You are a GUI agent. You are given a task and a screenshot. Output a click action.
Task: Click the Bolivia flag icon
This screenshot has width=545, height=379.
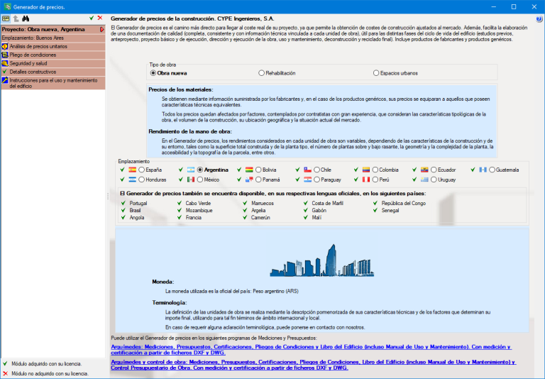click(249, 170)
